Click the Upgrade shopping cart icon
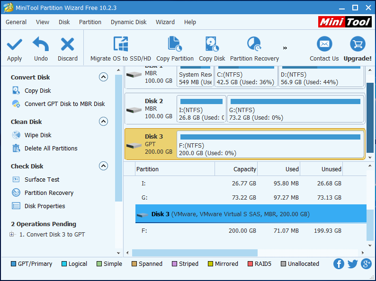The height and width of the screenshot is (281, 376). 358,44
